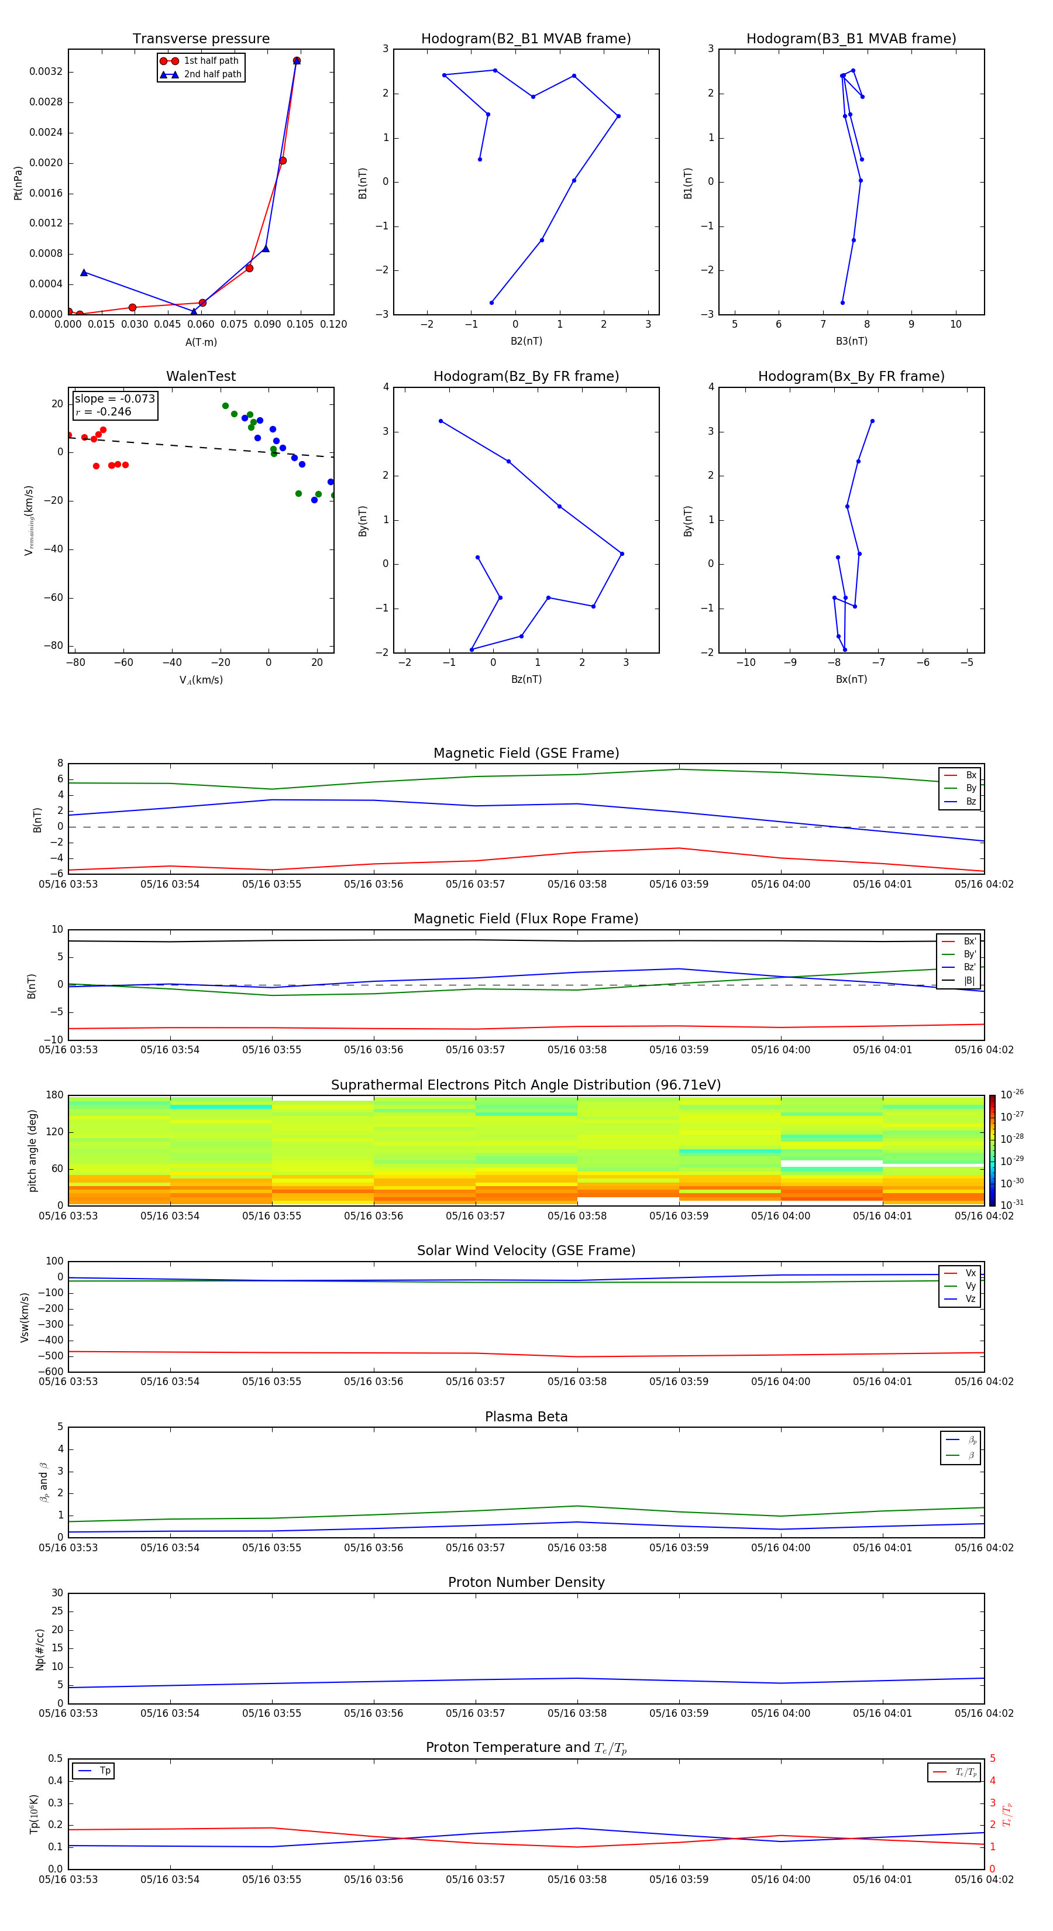Image resolution: width=1053 pixels, height=1931 pixels.
Task: Click the 'Tp' legend entry
Action: pyautogui.click(x=94, y=1771)
